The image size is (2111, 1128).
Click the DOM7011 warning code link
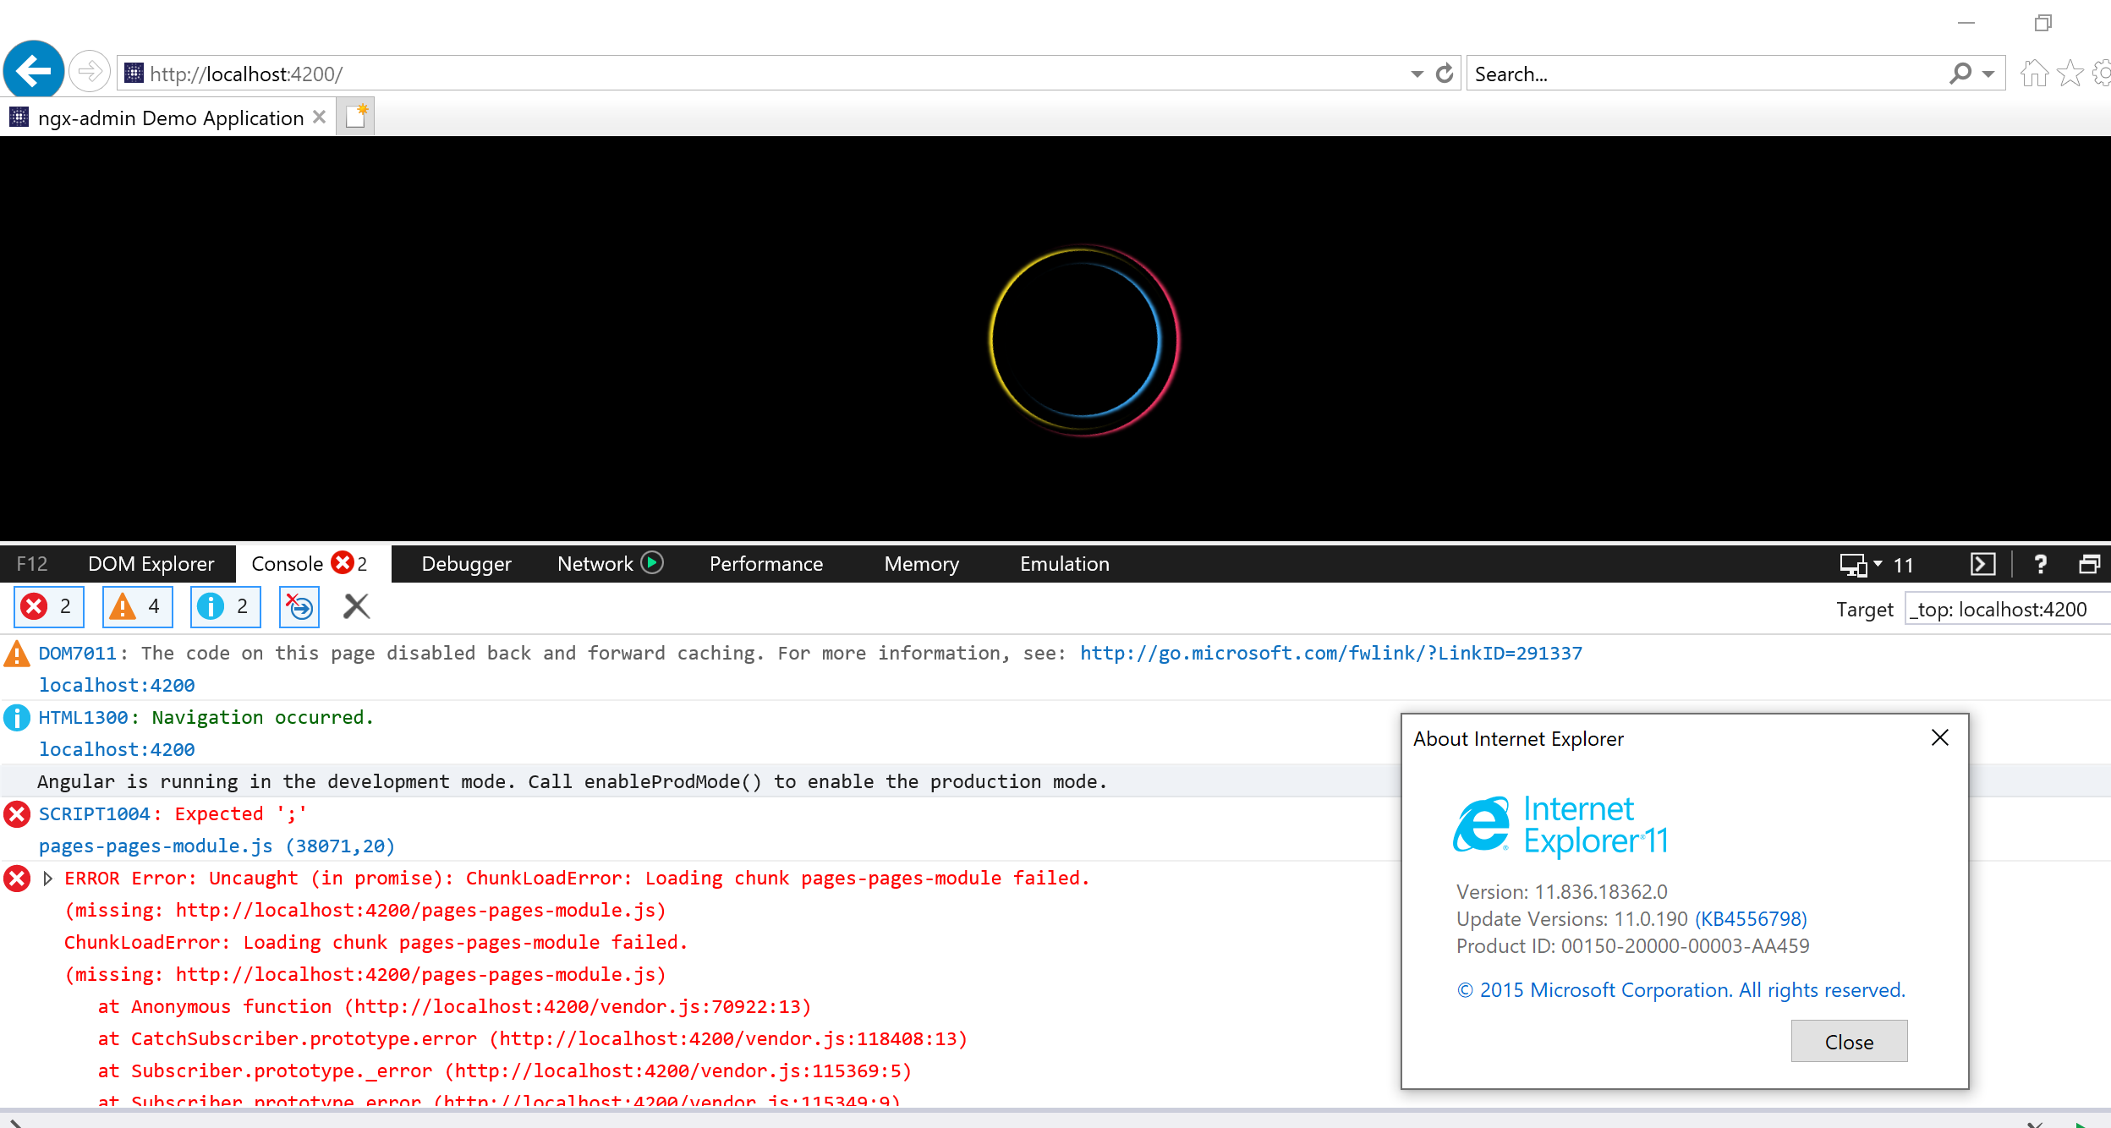point(77,653)
